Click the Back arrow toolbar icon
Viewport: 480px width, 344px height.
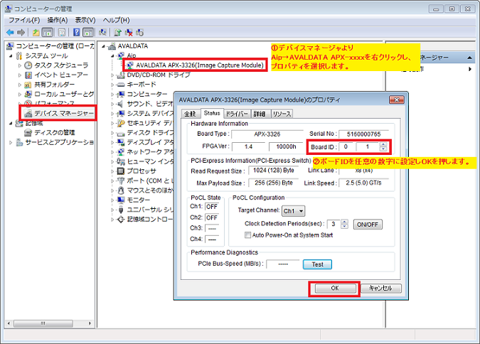point(10,33)
